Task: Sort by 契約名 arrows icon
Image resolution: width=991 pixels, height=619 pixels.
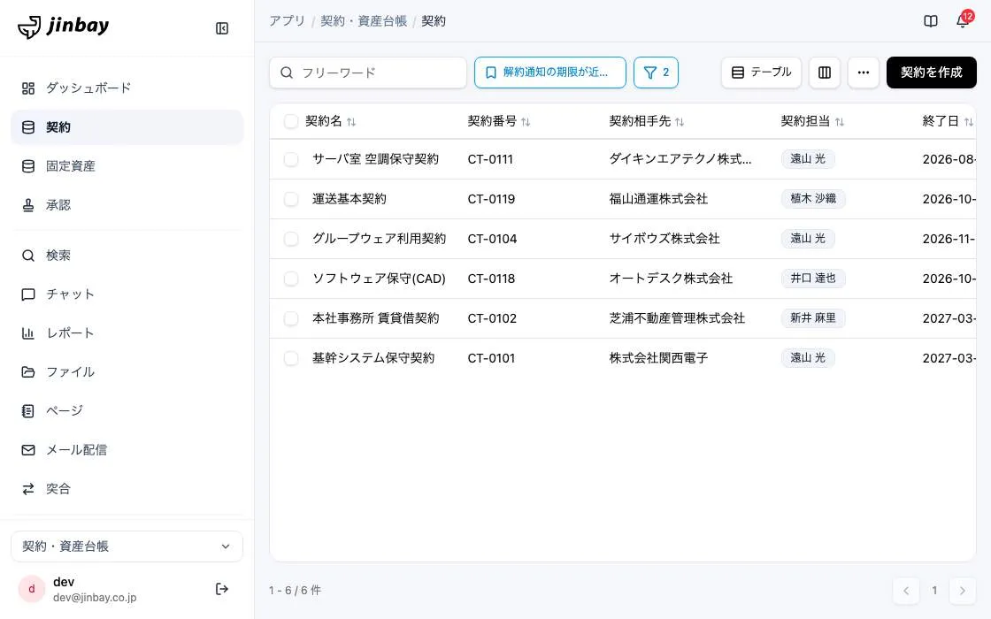Action: 351,122
